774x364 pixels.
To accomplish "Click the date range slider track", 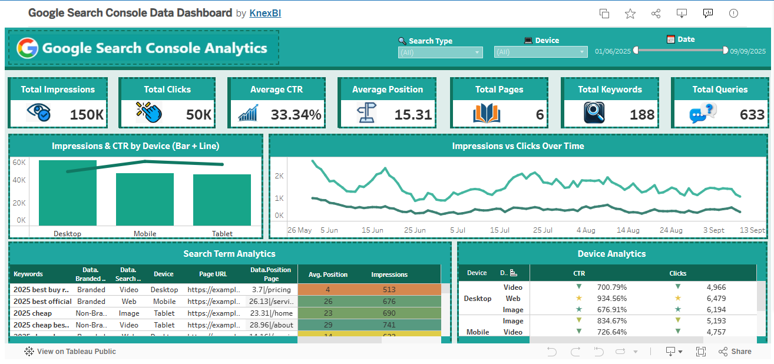I will pos(681,51).
